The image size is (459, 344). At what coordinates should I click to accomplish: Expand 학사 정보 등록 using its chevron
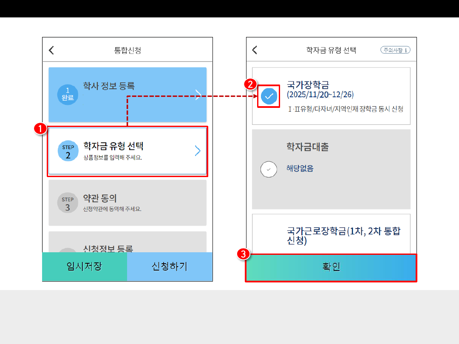(x=198, y=95)
